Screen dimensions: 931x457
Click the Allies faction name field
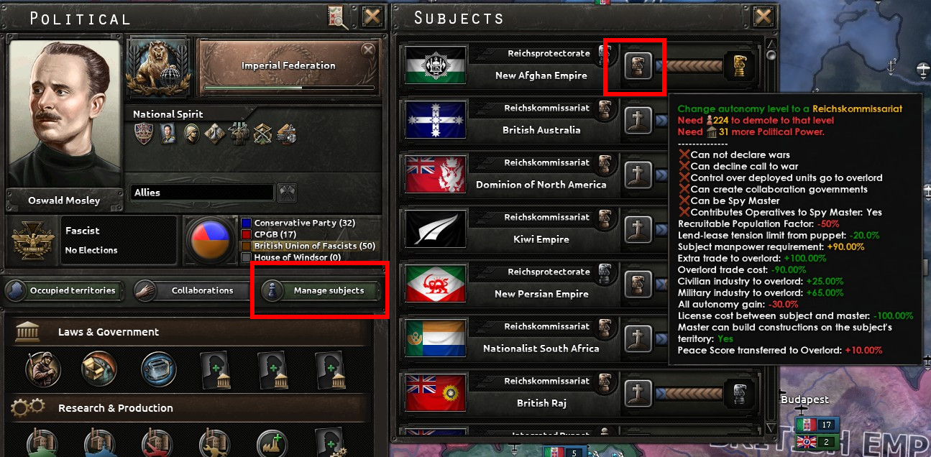click(203, 193)
